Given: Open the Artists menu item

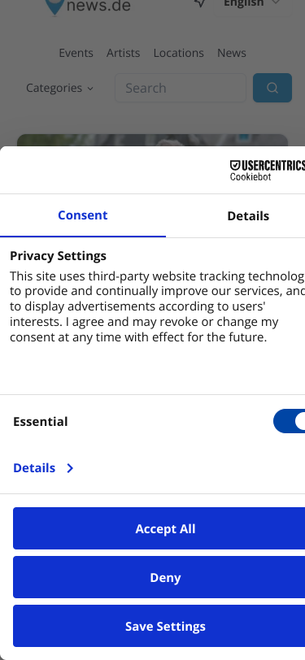Looking at the screenshot, I should (123, 53).
